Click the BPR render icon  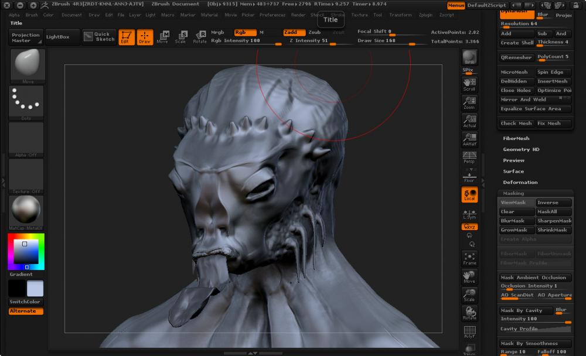[469, 57]
